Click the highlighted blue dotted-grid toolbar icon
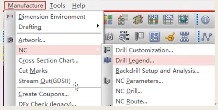The image size is (218, 110). [x=154, y=37]
